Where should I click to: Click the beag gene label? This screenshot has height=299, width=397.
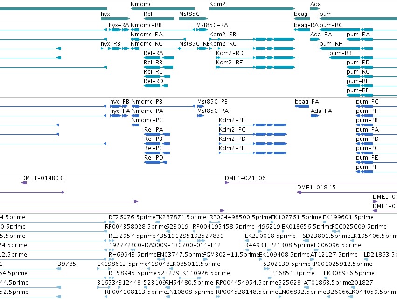click(300, 14)
